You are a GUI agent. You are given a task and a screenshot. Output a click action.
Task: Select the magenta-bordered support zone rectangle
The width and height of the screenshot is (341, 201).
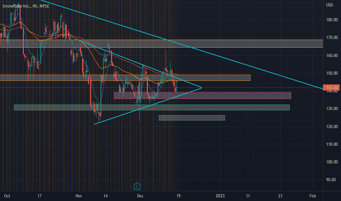tap(202, 95)
